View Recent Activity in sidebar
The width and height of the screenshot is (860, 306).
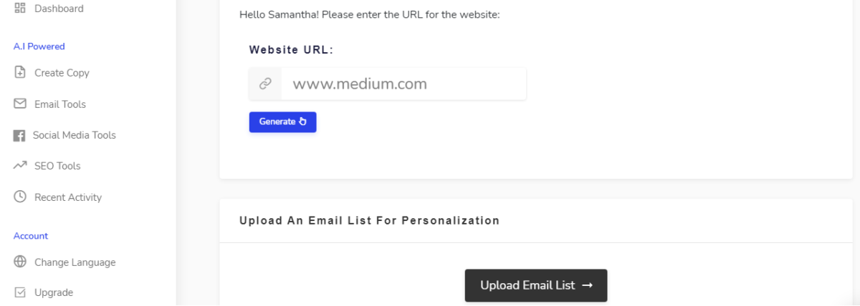68,197
